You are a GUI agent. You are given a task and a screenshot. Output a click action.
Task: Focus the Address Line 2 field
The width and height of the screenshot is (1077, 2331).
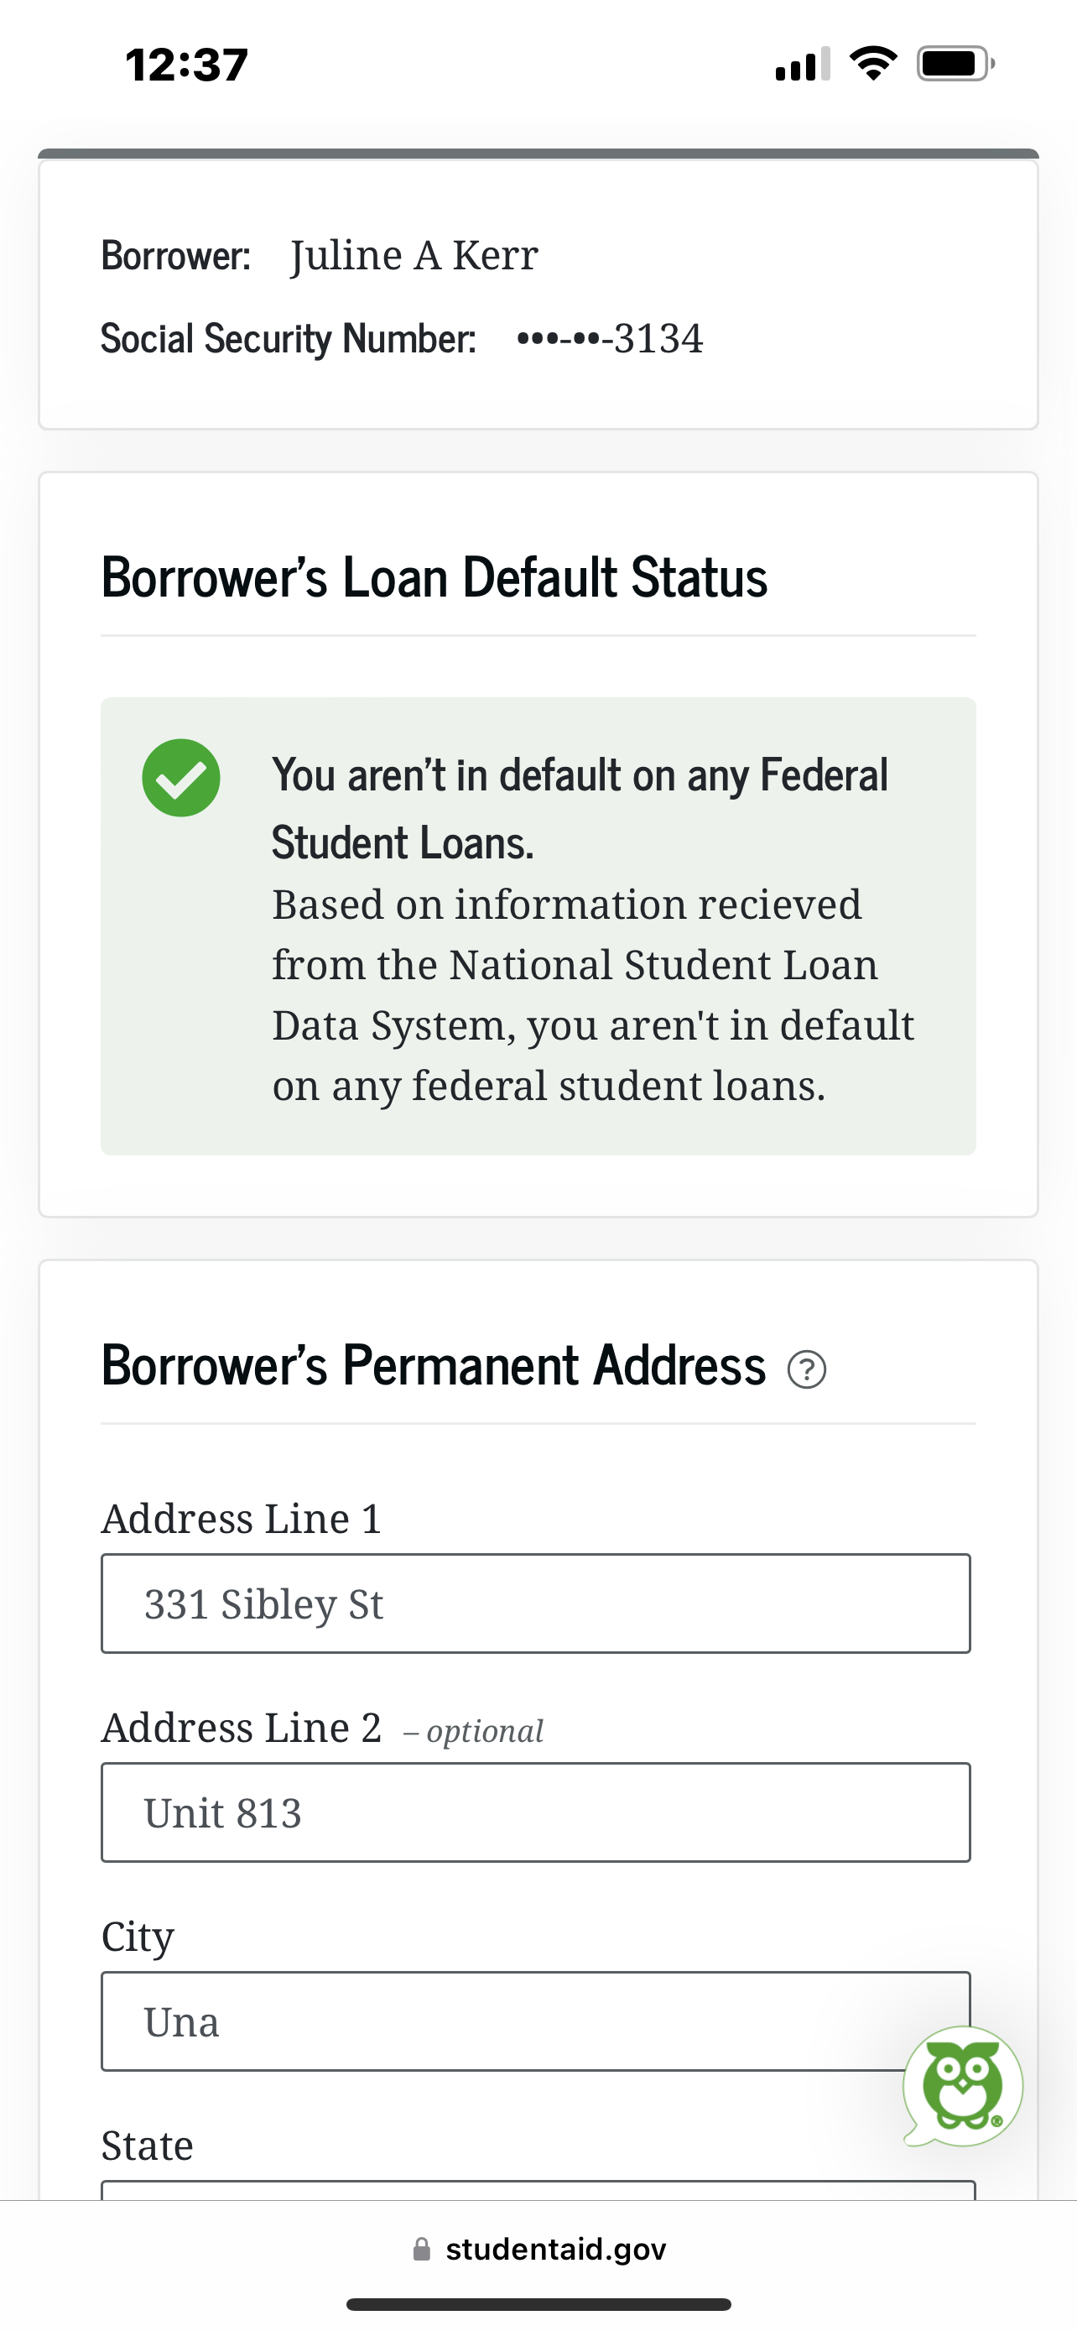[x=535, y=1812]
